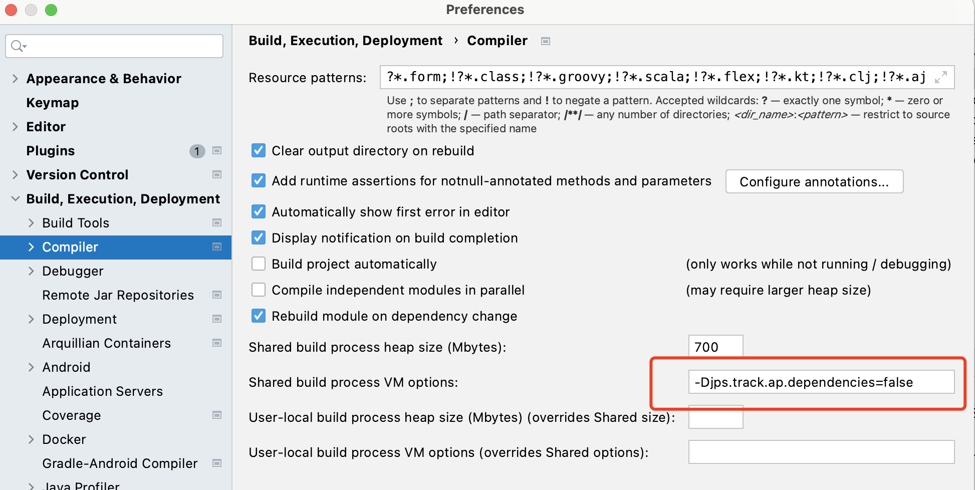975x490 pixels.
Task: Expand the Debugger tree node
Action: [31, 271]
